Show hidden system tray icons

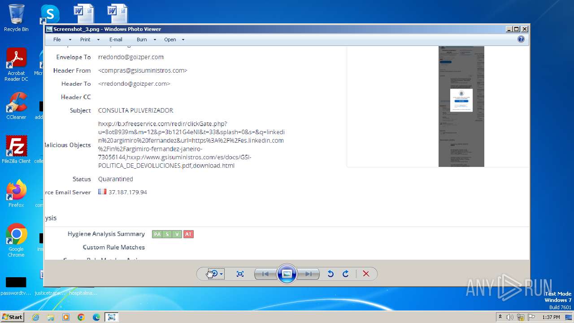click(500, 317)
